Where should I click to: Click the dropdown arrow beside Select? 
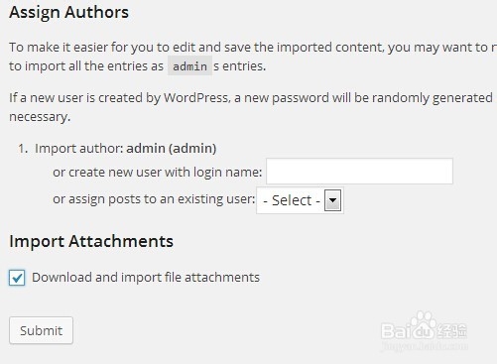coord(332,200)
